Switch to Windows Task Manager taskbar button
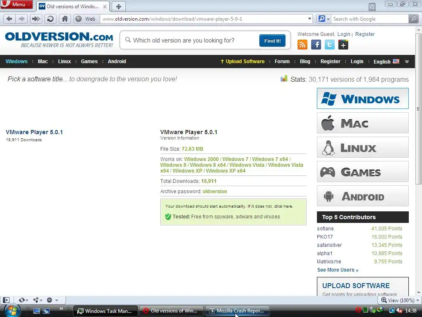This screenshot has width=422, height=317. point(105,311)
